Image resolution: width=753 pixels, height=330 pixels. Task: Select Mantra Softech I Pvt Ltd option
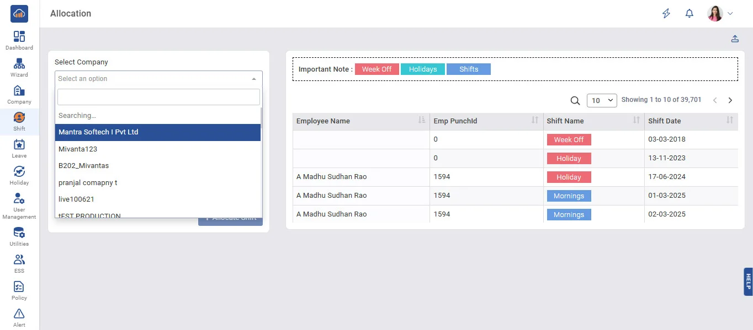click(158, 132)
